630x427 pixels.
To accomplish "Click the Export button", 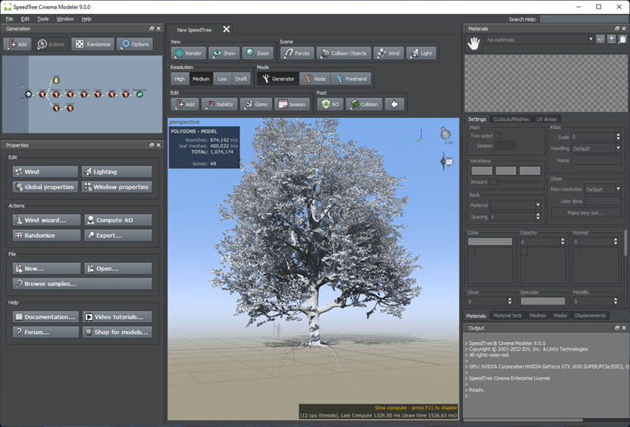I will pyautogui.click(x=118, y=235).
